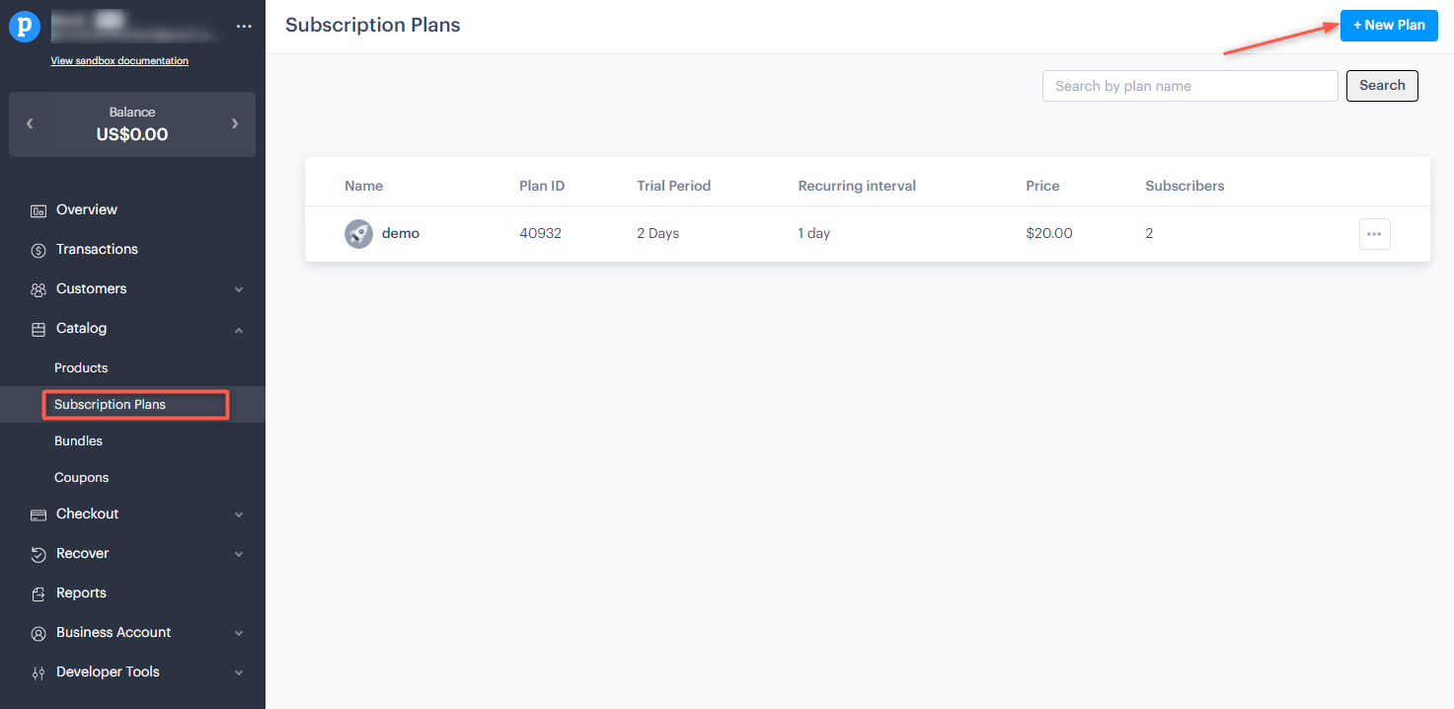
Task: Go to Bundles submenu item
Action: (78, 440)
